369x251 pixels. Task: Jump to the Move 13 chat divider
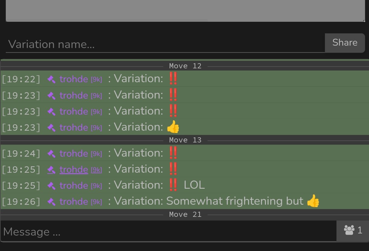[185, 140]
